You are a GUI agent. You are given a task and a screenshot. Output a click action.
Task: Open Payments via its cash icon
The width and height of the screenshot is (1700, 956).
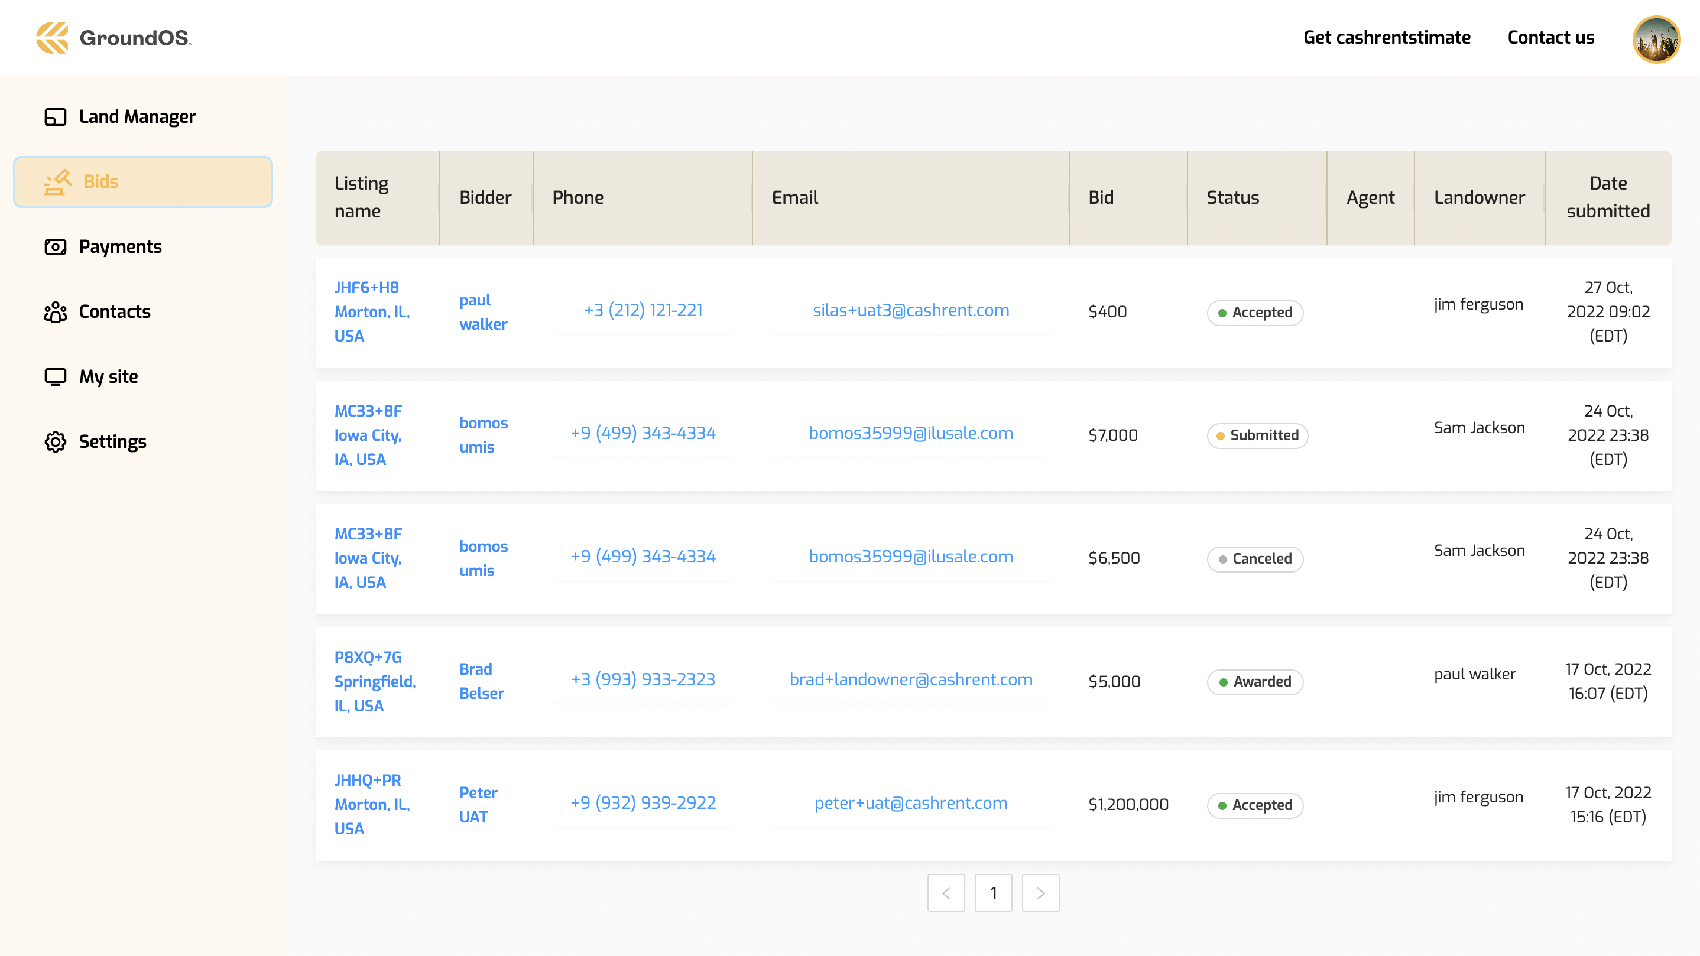click(x=56, y=247)
